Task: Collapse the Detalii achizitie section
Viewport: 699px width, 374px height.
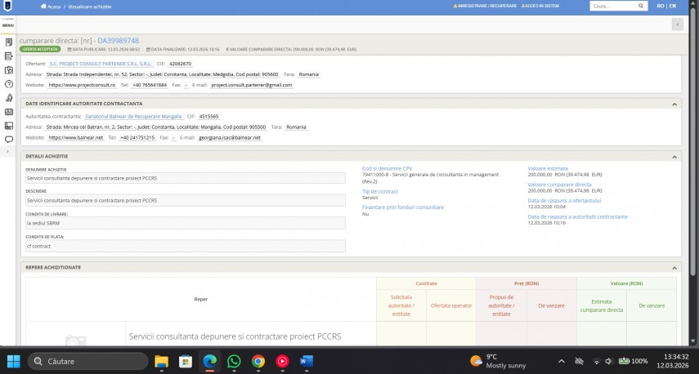Action: click(675, 156)
